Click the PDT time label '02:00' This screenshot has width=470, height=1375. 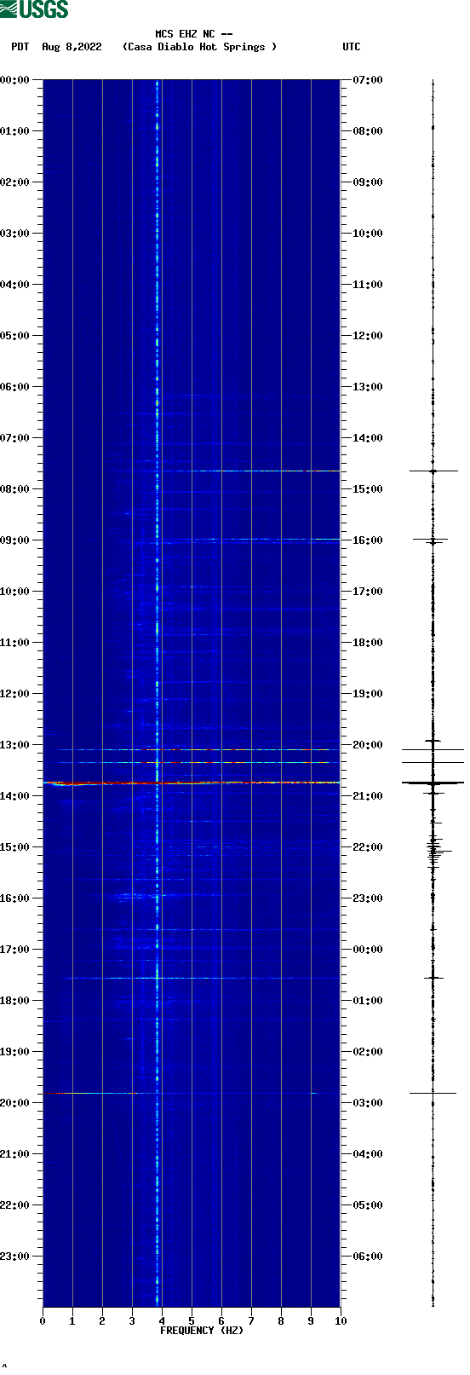pos(15,182)
